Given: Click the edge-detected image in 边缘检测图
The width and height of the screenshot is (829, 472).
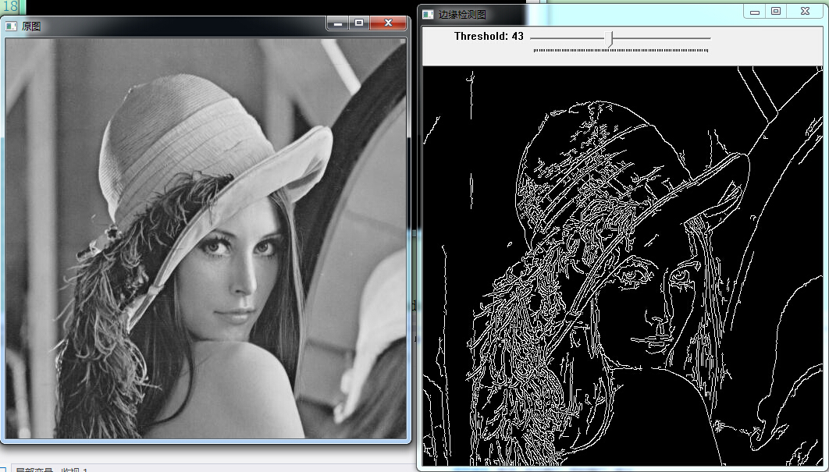Looking at the screenshot, I should pos(623,265).
